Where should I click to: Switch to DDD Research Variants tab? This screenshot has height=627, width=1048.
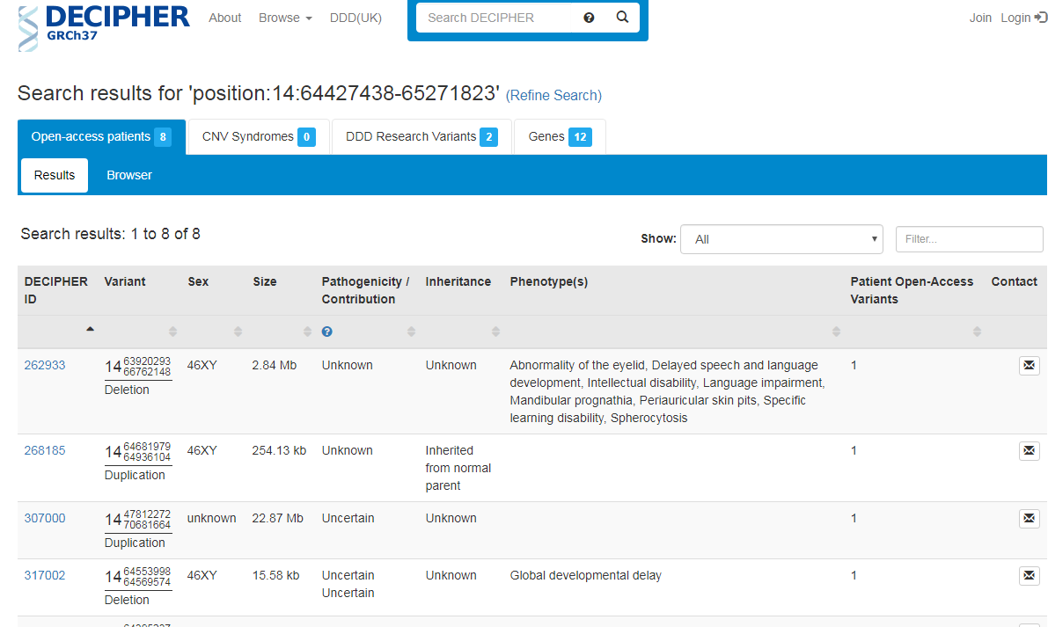[421, 137]
